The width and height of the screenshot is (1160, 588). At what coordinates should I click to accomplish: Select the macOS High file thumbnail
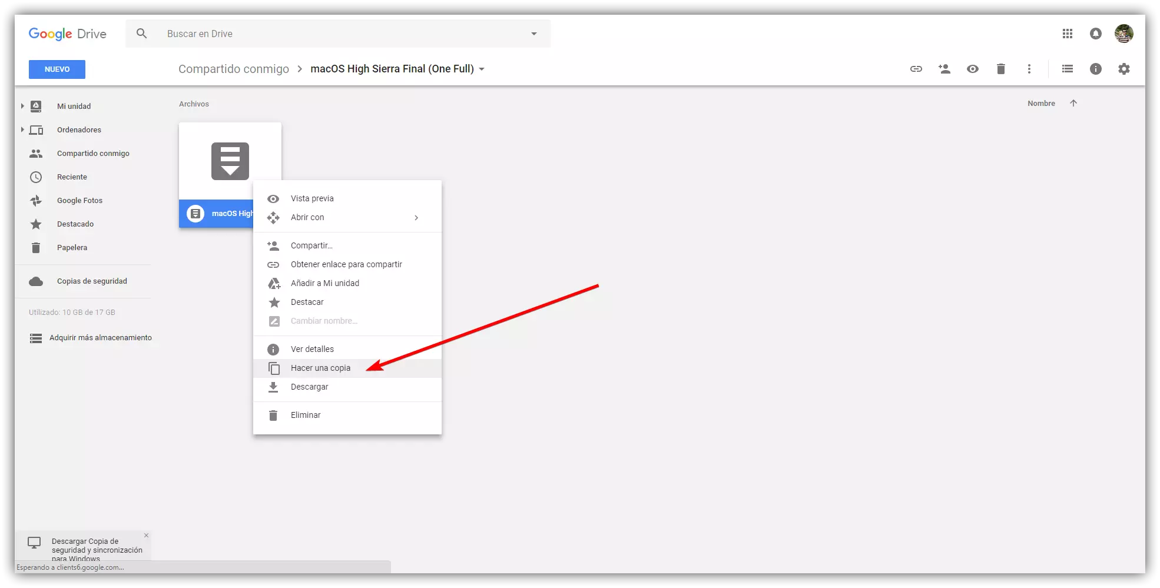pos(230,161)
